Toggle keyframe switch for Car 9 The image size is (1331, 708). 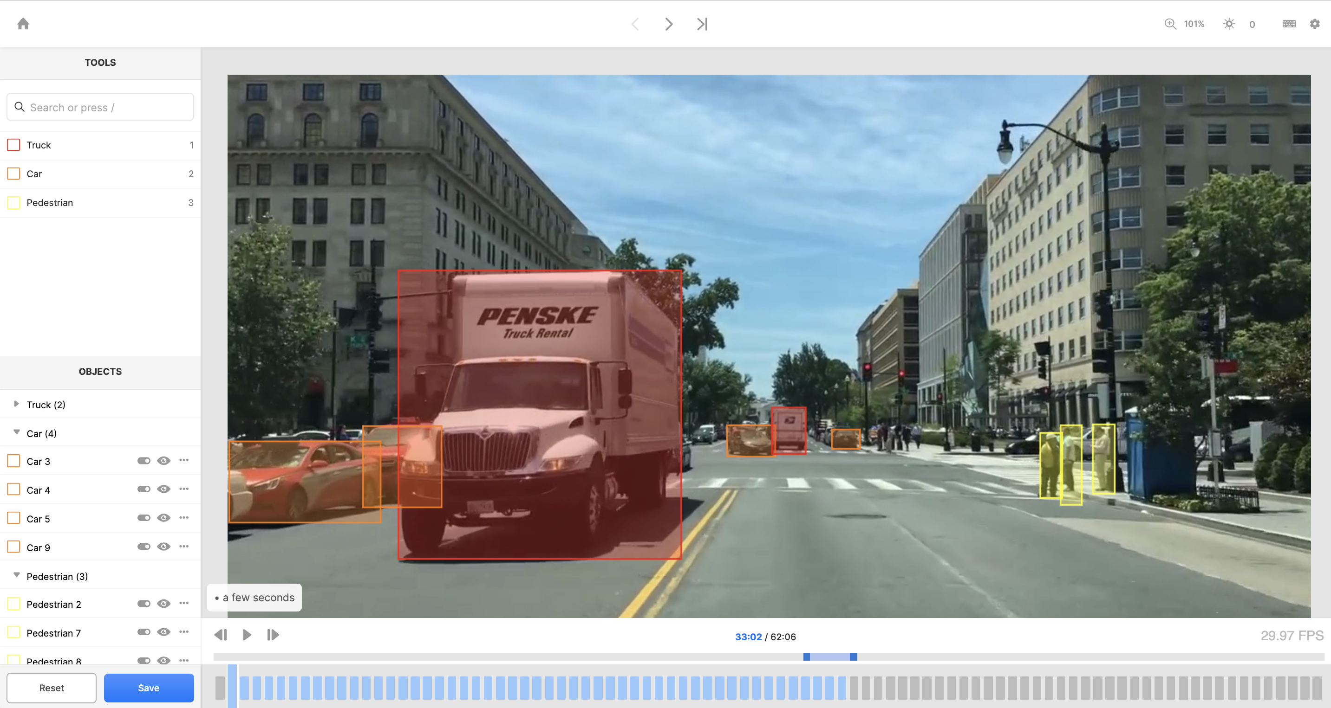[x=144, y=547]
